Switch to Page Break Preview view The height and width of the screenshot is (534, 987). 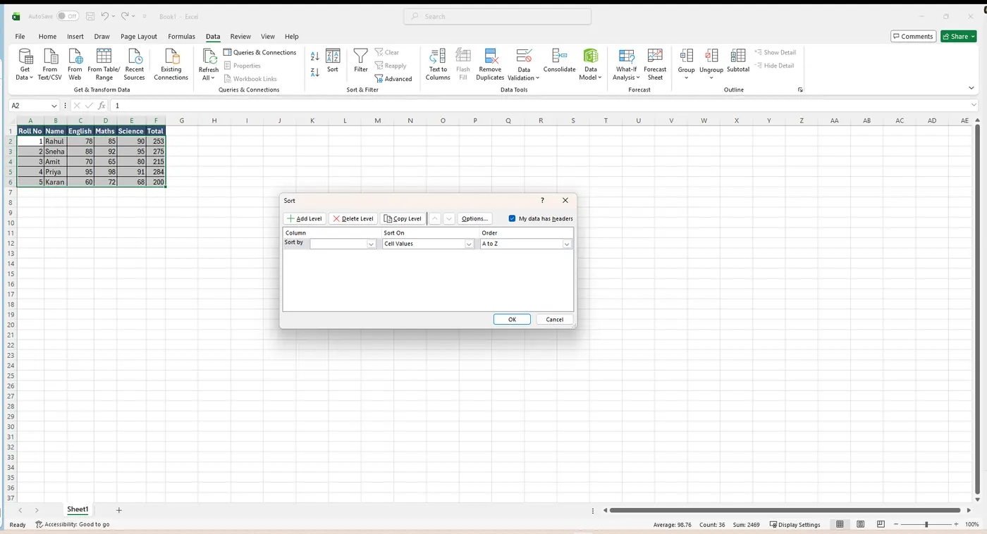pyautogui.click(x=881, y=524)
